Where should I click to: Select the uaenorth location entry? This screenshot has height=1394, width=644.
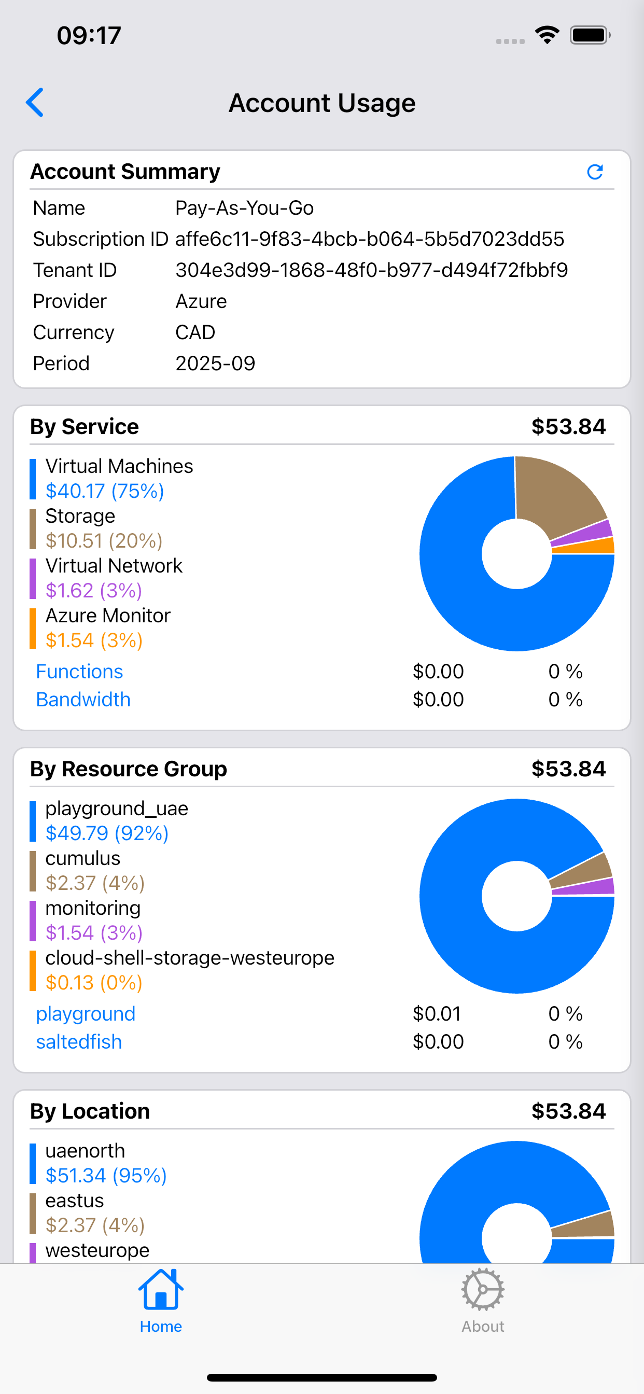[98, 1162]
